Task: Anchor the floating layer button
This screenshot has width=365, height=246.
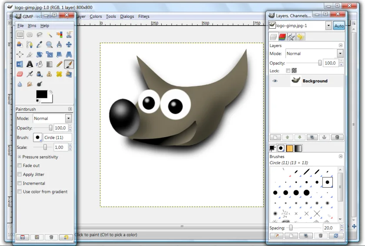Action: tap(324, 137)
